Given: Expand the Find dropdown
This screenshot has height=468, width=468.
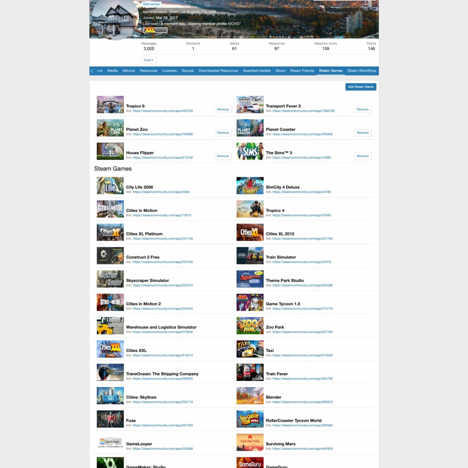Looking at the screenshot, I should [149, 60].
